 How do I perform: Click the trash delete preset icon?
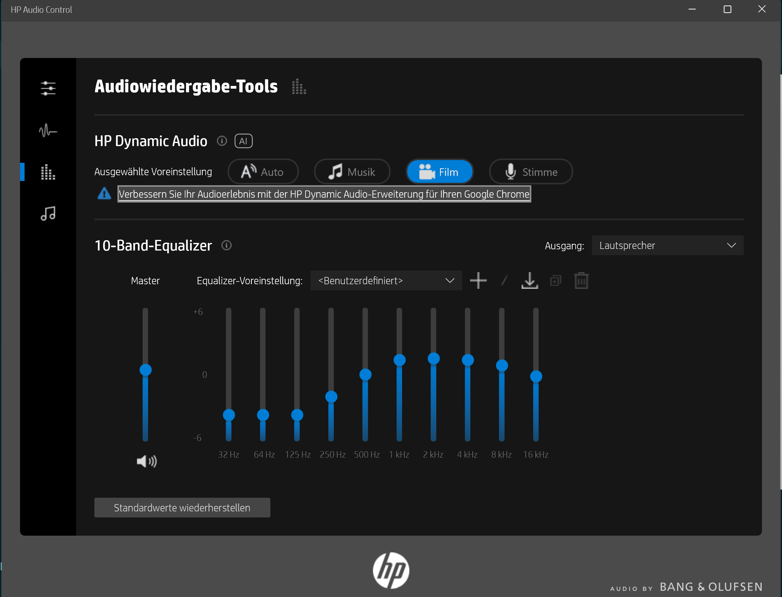[x=581, y=281]
